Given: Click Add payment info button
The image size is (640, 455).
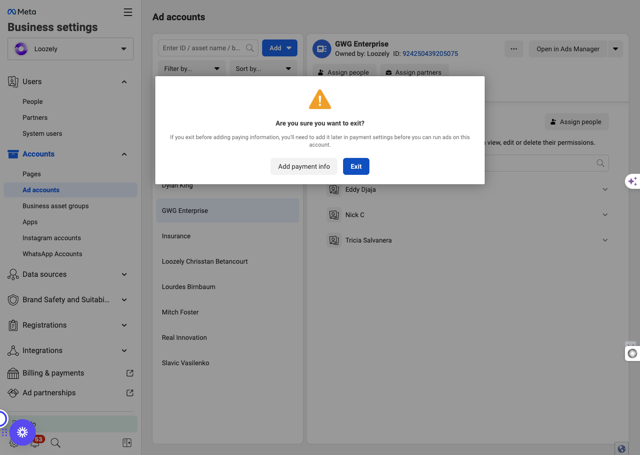Looking at the screenshot, I should (x=304, y=166).
